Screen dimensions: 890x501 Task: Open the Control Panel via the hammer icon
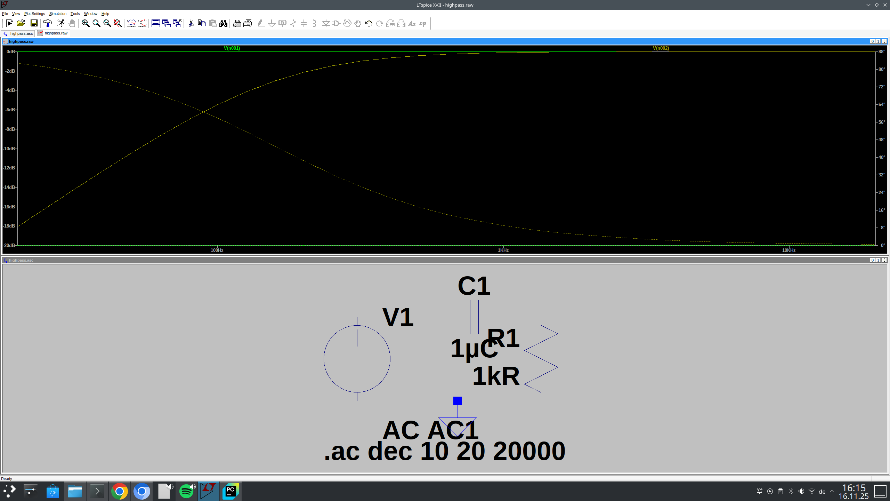[48, 23]
